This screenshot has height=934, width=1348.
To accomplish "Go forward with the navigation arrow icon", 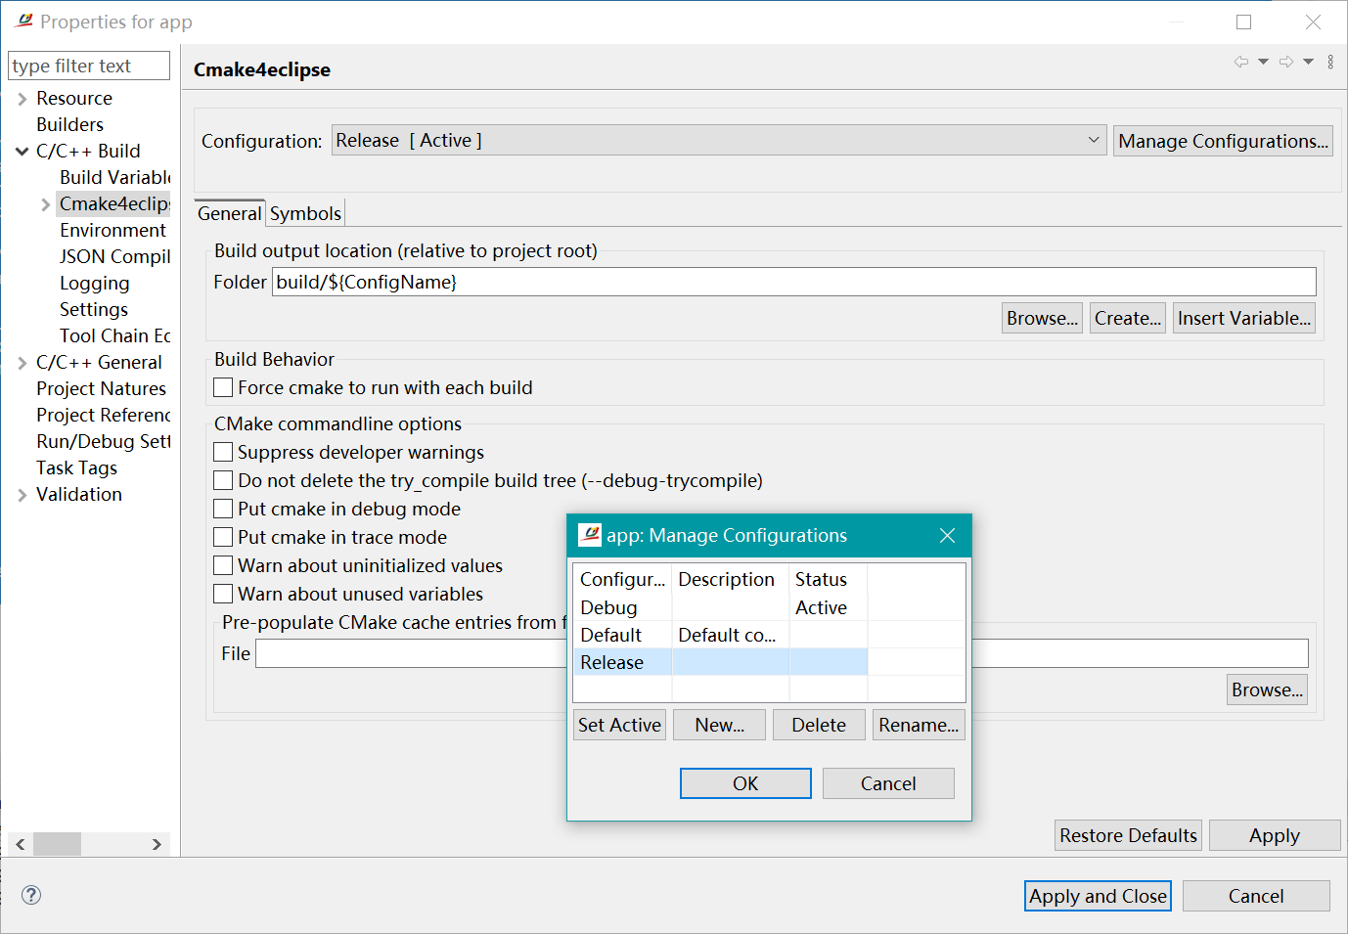I will point(1286,62).
